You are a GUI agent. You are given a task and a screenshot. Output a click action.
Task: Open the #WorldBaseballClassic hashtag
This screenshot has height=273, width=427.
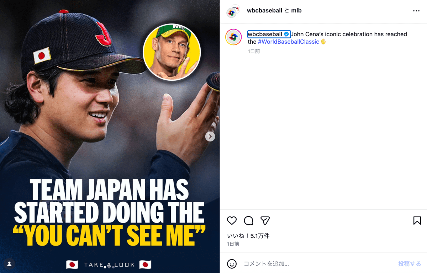click(288, 42)
